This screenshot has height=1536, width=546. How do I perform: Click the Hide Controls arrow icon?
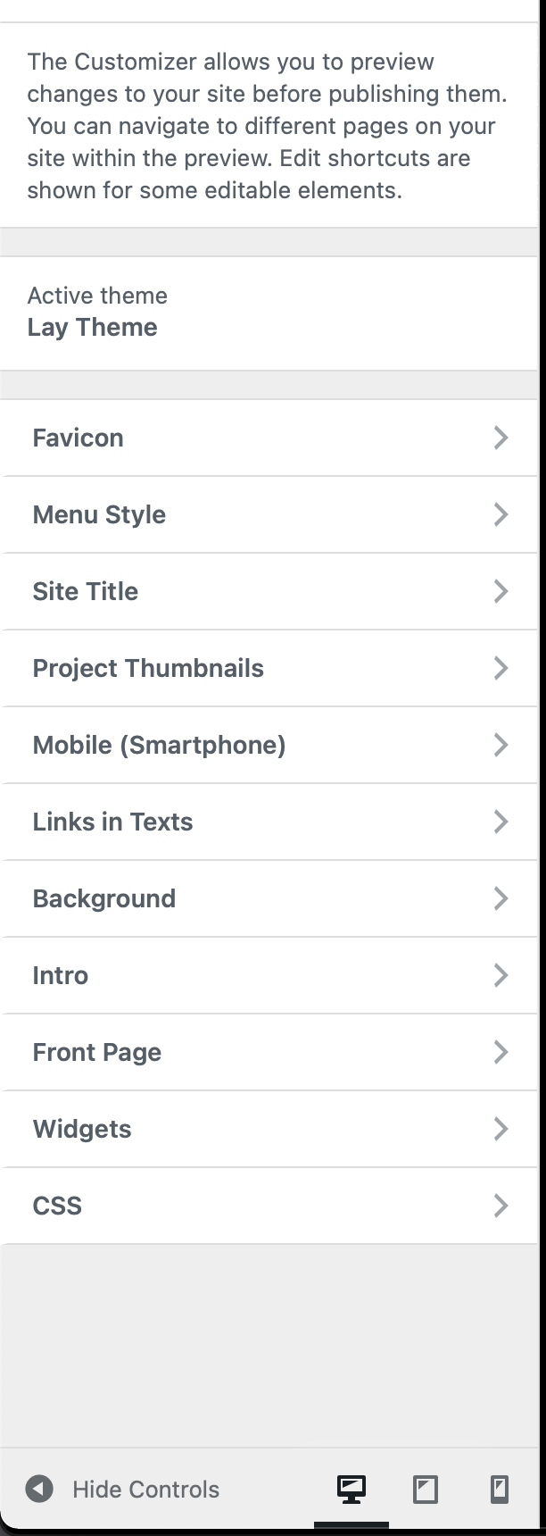[x=39, y=1489]
